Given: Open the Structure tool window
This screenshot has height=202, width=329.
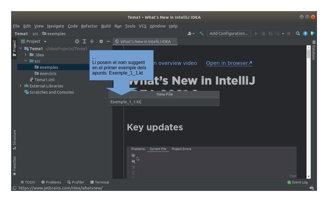Looking at the screenshot, I should coord(14,140).
